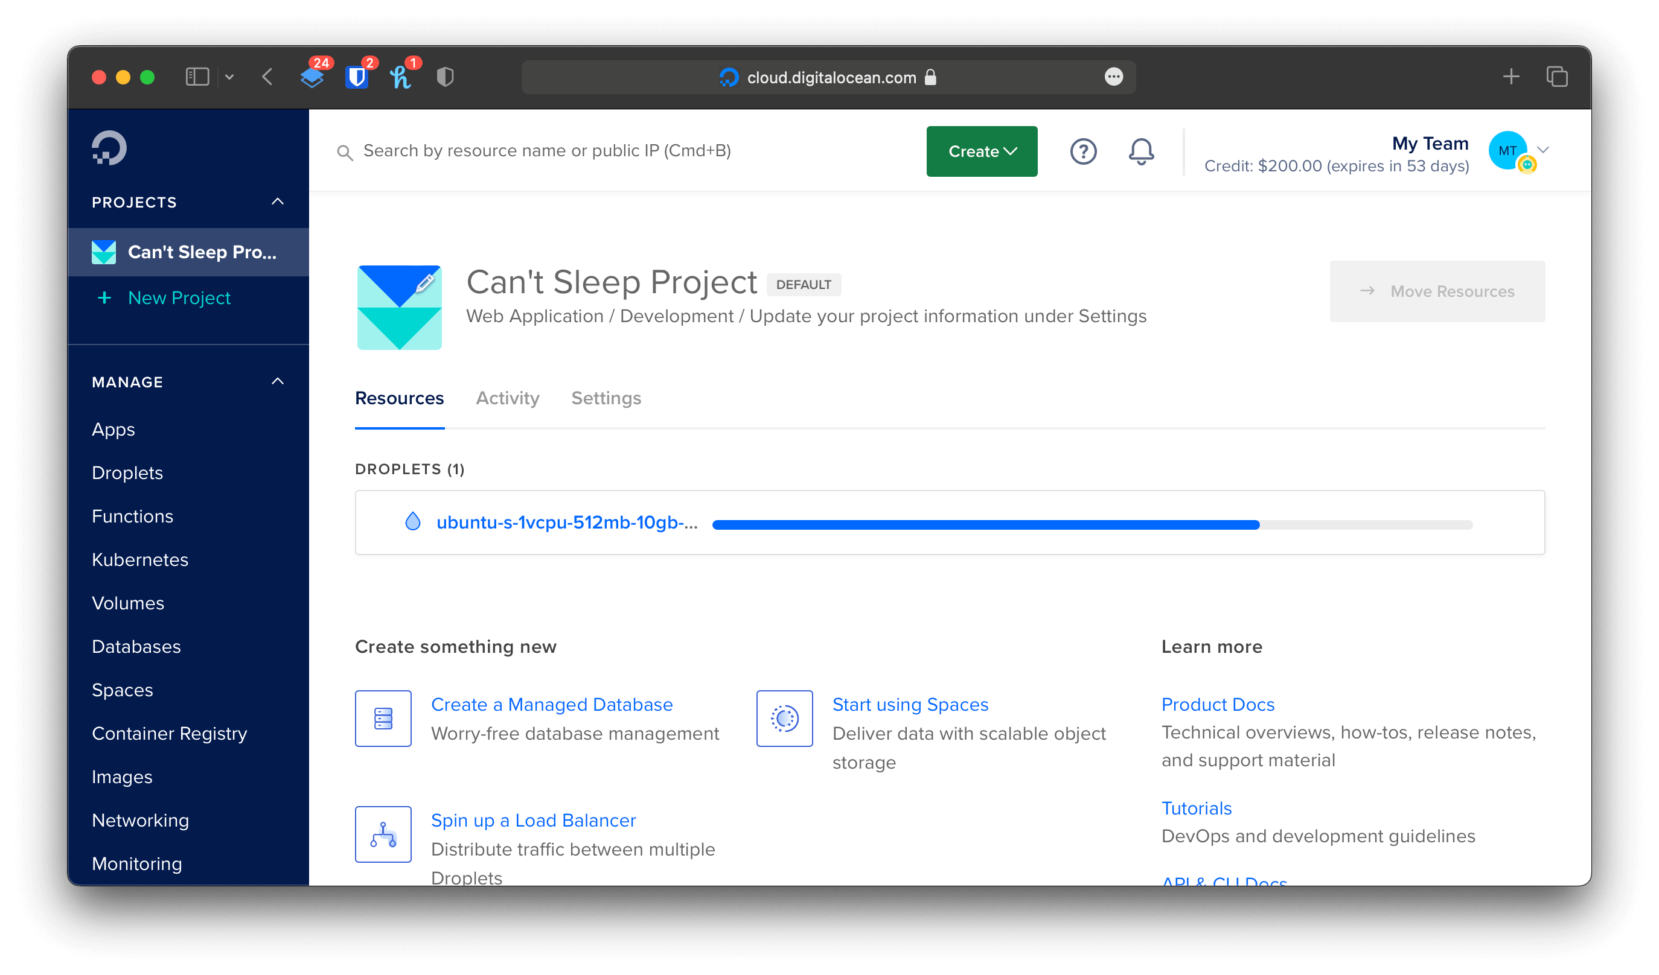Image resolution: width=1659 pixels, height=975 pixels.
Task: Open the MT account avatar menu
Action: 1507,151
